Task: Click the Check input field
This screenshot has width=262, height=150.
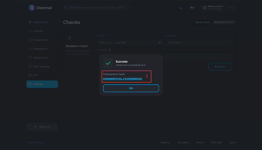Action: pyautogui.click(x=130, y=43)
